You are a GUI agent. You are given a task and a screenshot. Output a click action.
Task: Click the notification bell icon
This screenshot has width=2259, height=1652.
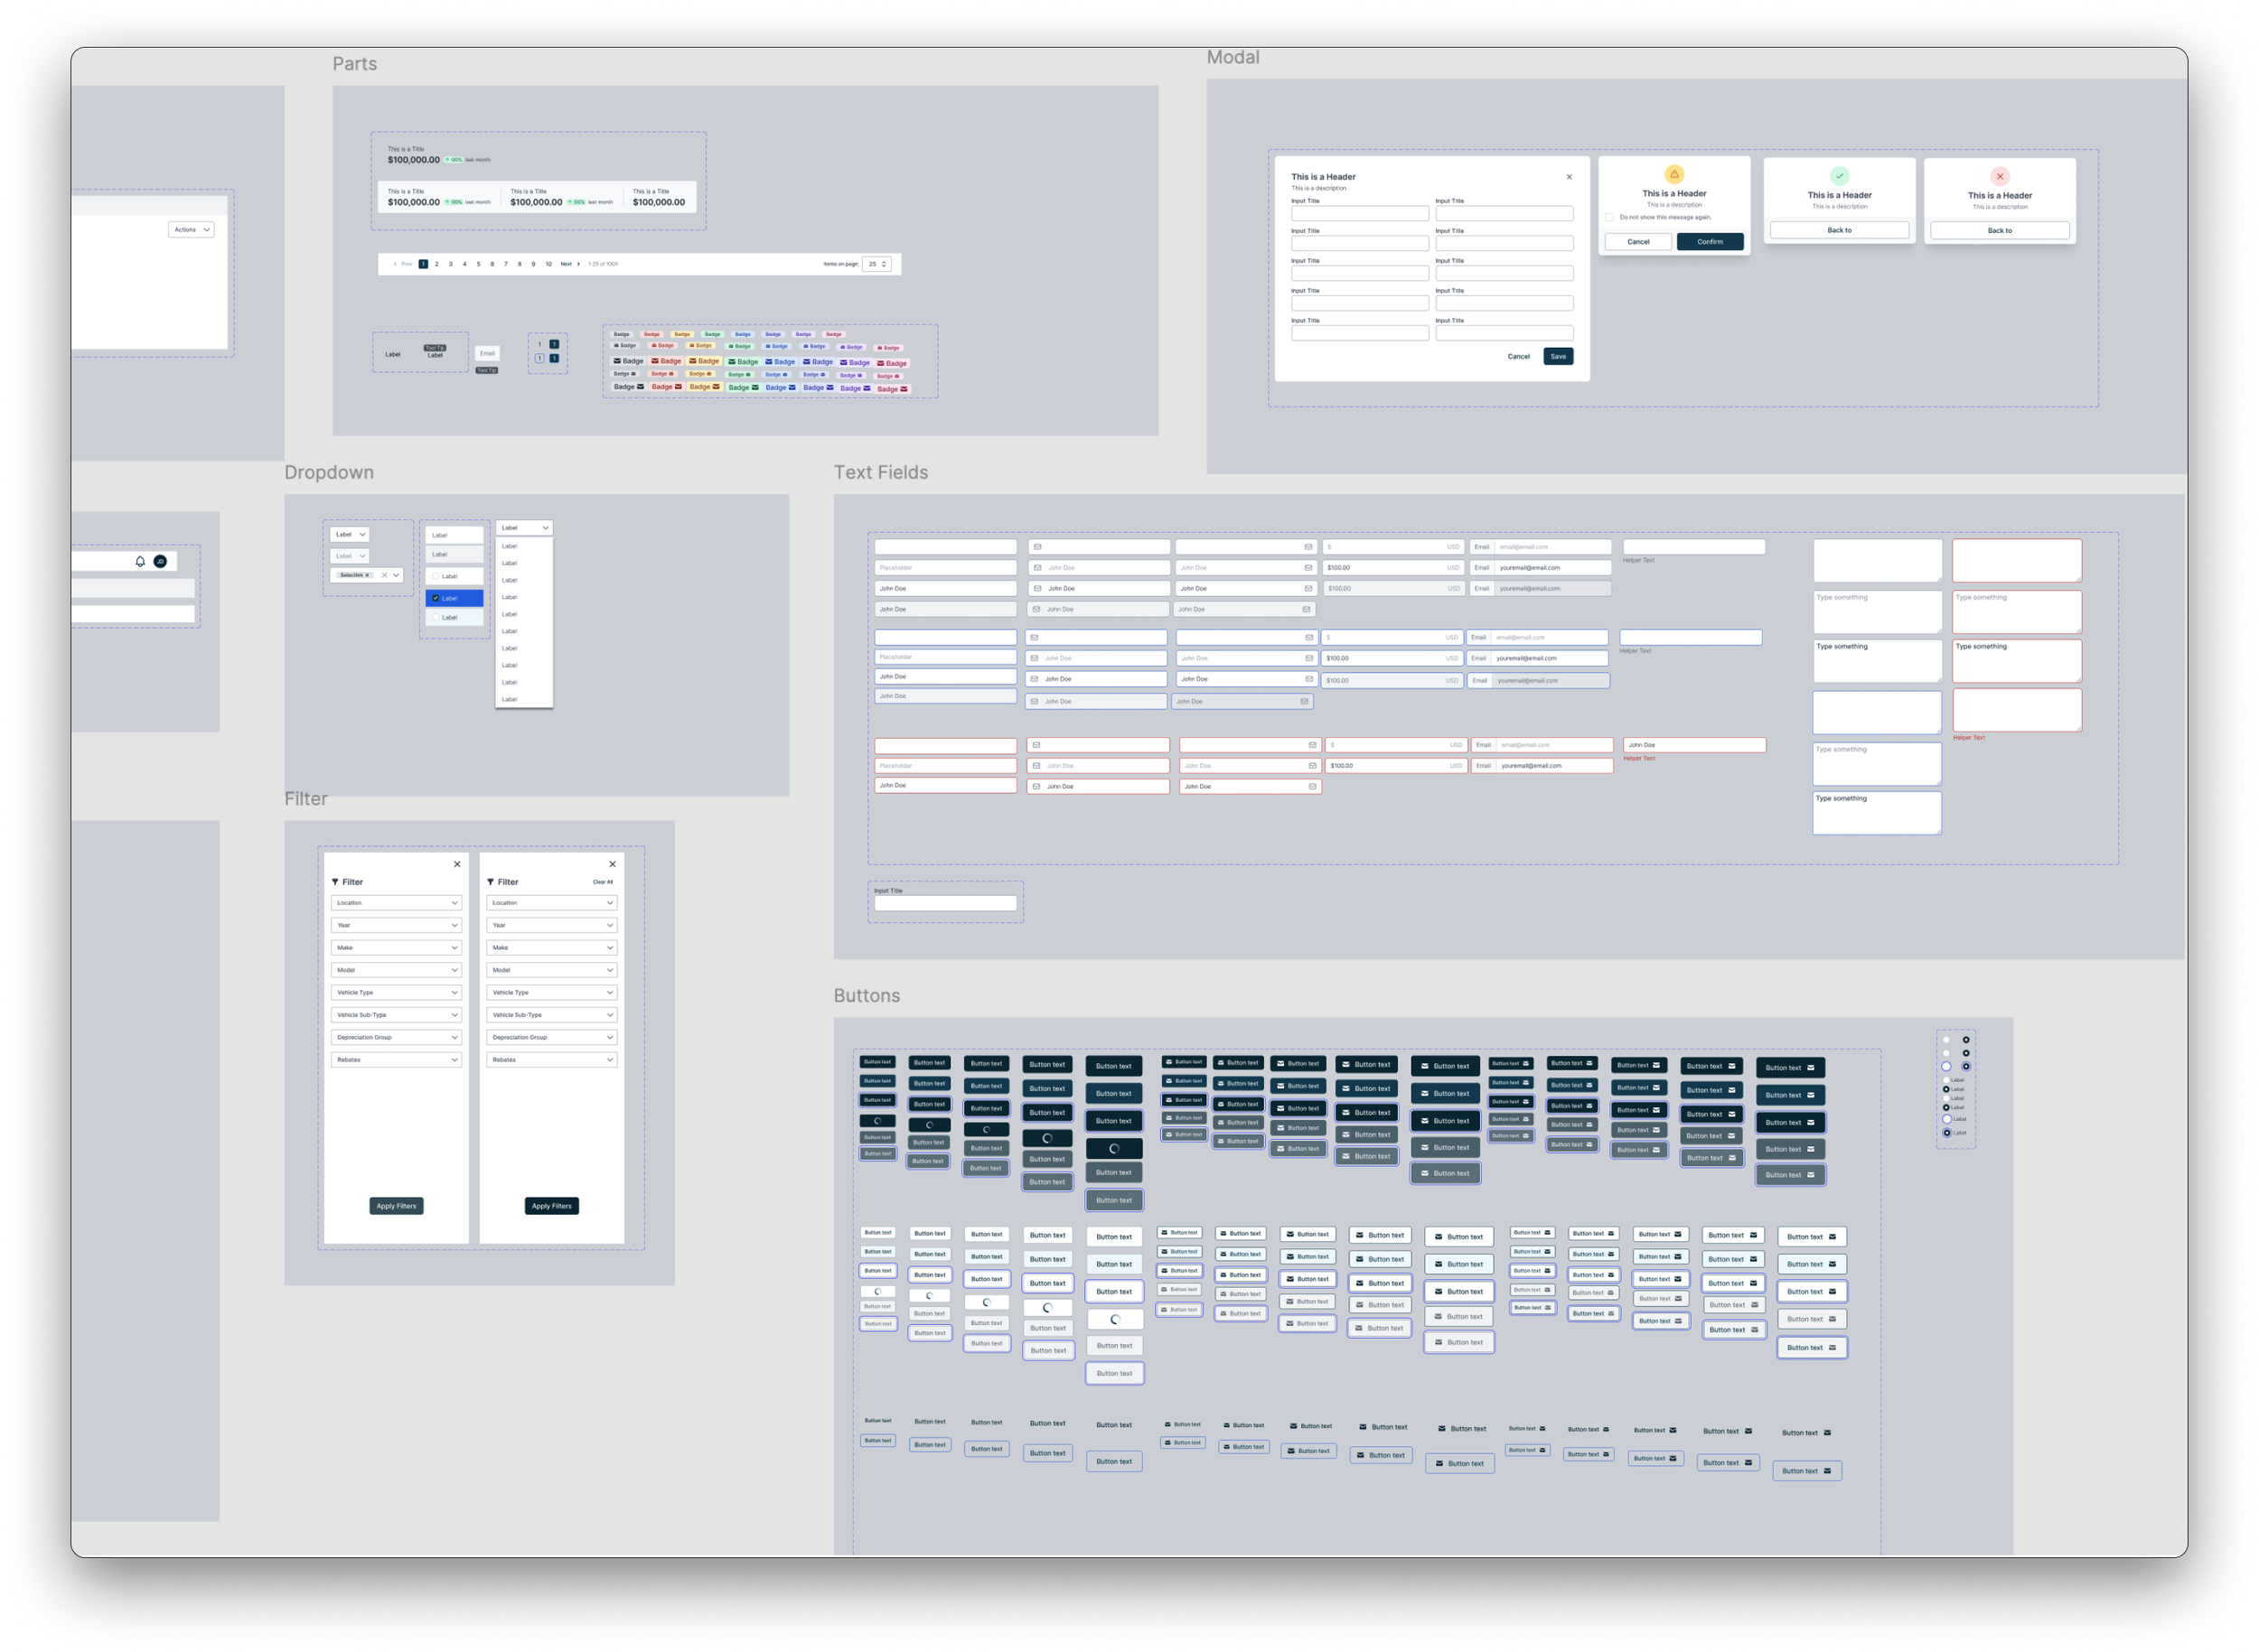(140, 561)
